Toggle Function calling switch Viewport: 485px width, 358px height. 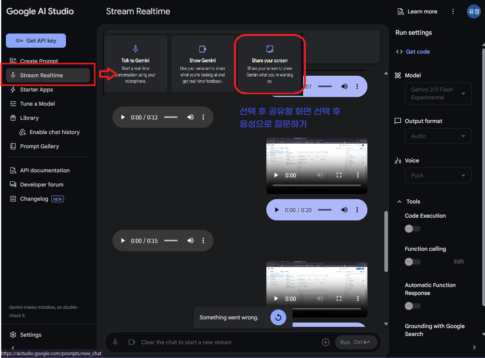412,262
